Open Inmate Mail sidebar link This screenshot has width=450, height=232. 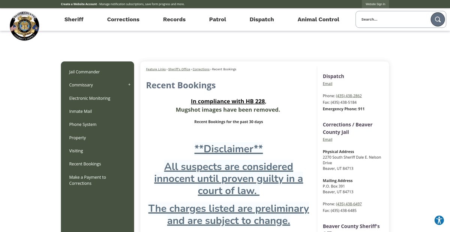click(x=80, y=112)
